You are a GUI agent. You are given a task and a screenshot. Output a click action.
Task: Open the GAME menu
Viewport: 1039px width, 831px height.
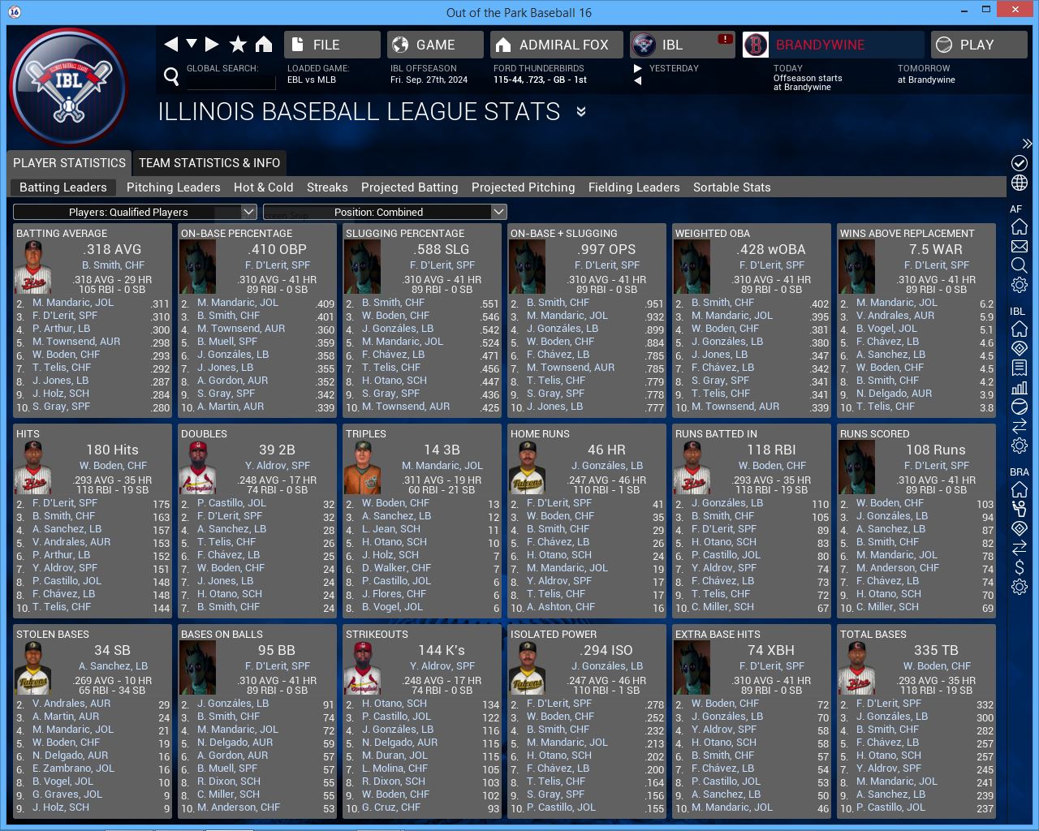[x=435, y=45]
